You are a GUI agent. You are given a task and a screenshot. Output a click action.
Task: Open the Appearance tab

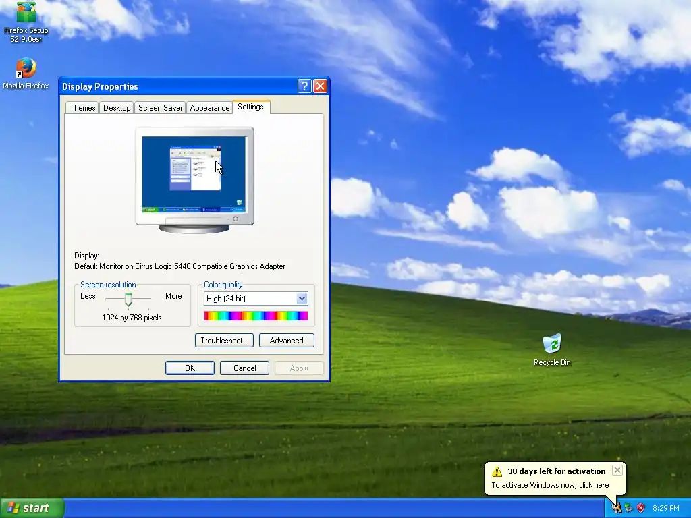210,108
